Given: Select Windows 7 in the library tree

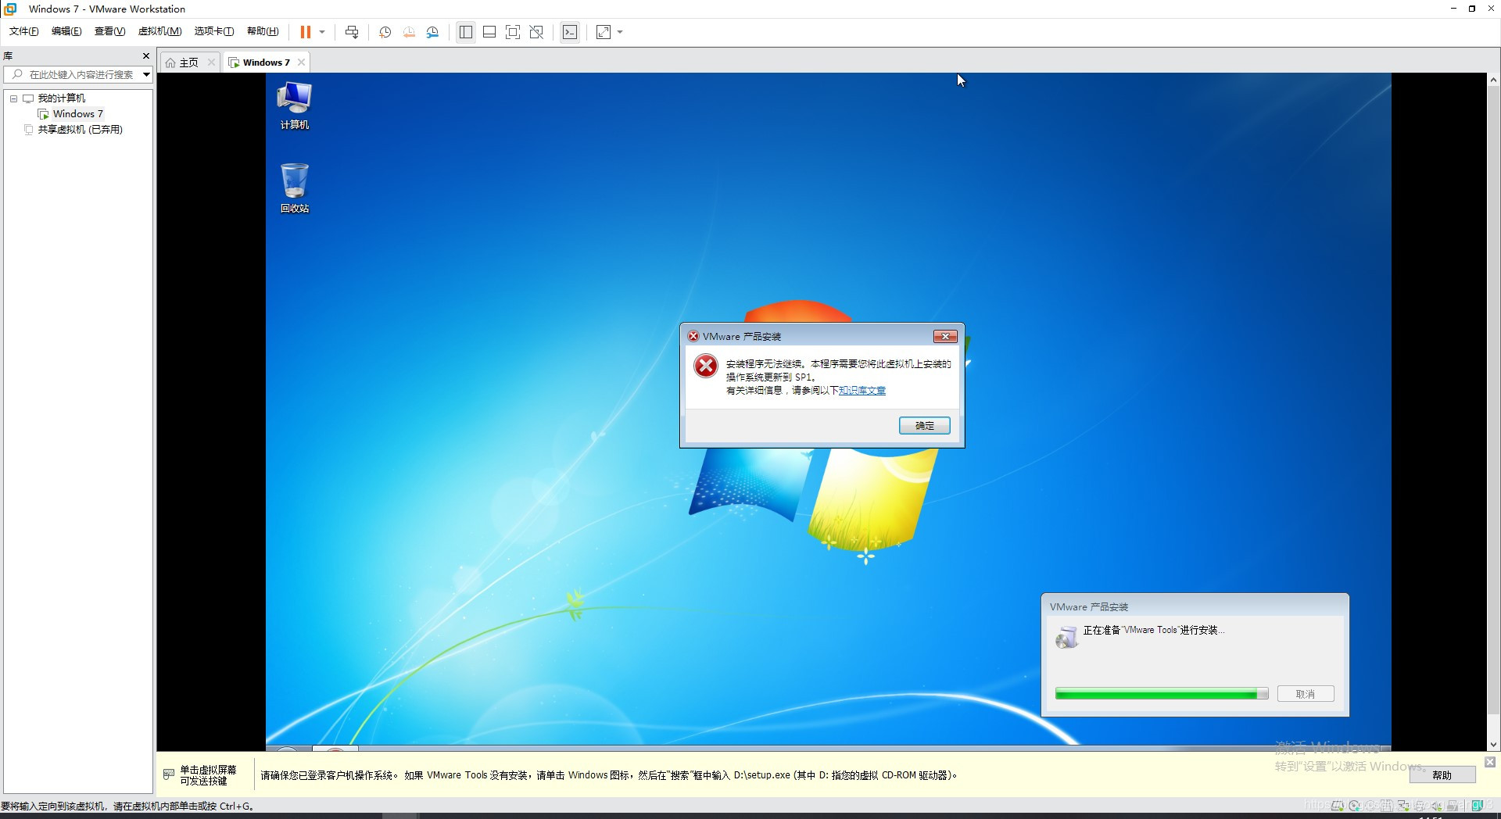Looking at the screenshot, I should pos(77,114).
